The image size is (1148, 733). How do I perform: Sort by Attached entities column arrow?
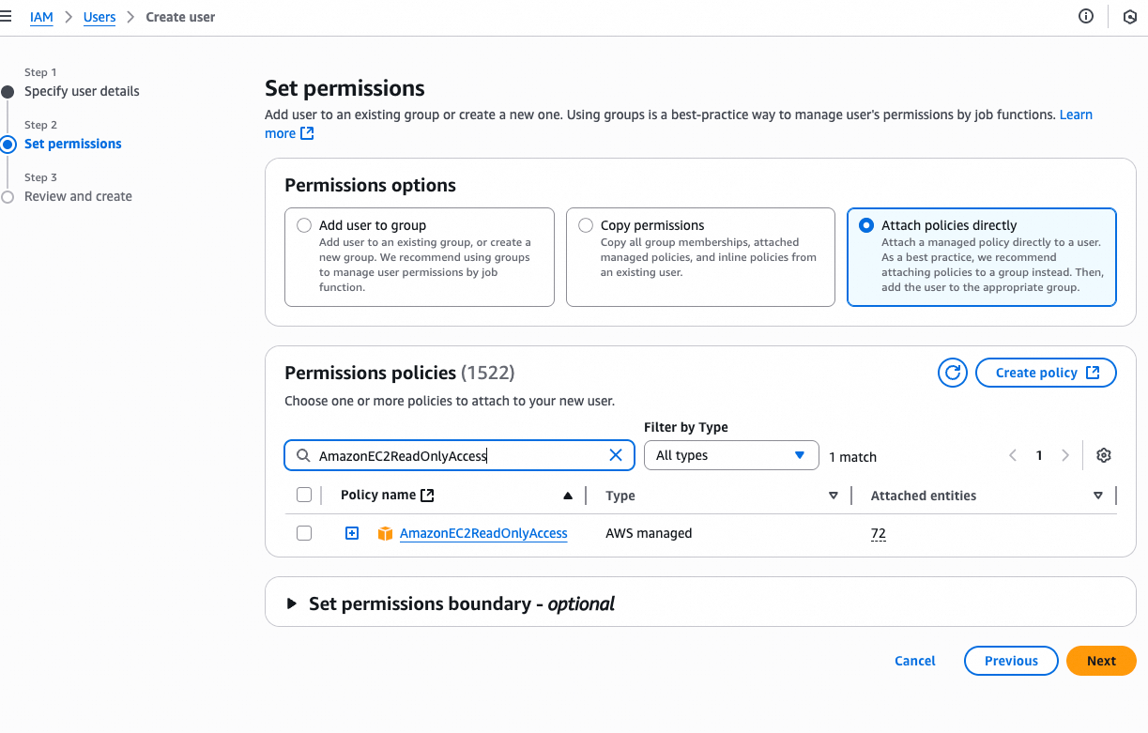coord(1098,496)
